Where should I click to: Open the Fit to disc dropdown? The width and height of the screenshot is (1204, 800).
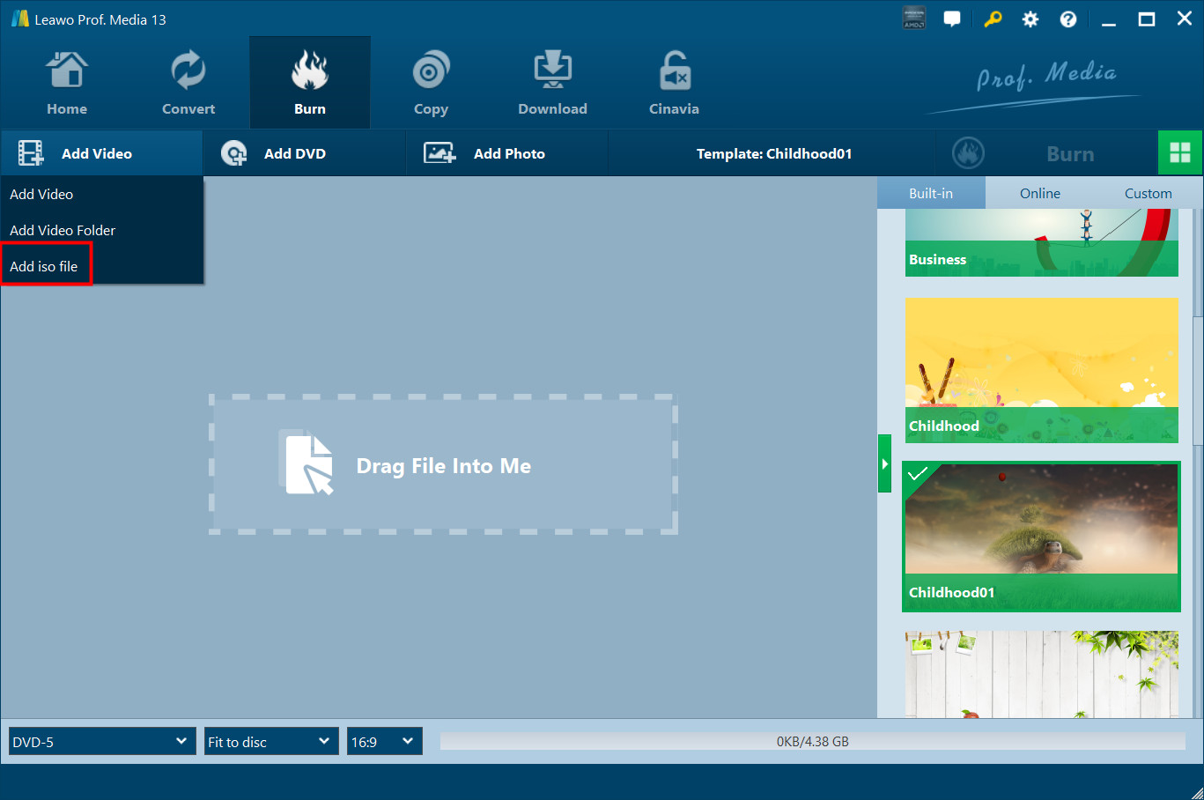point(271,742)
